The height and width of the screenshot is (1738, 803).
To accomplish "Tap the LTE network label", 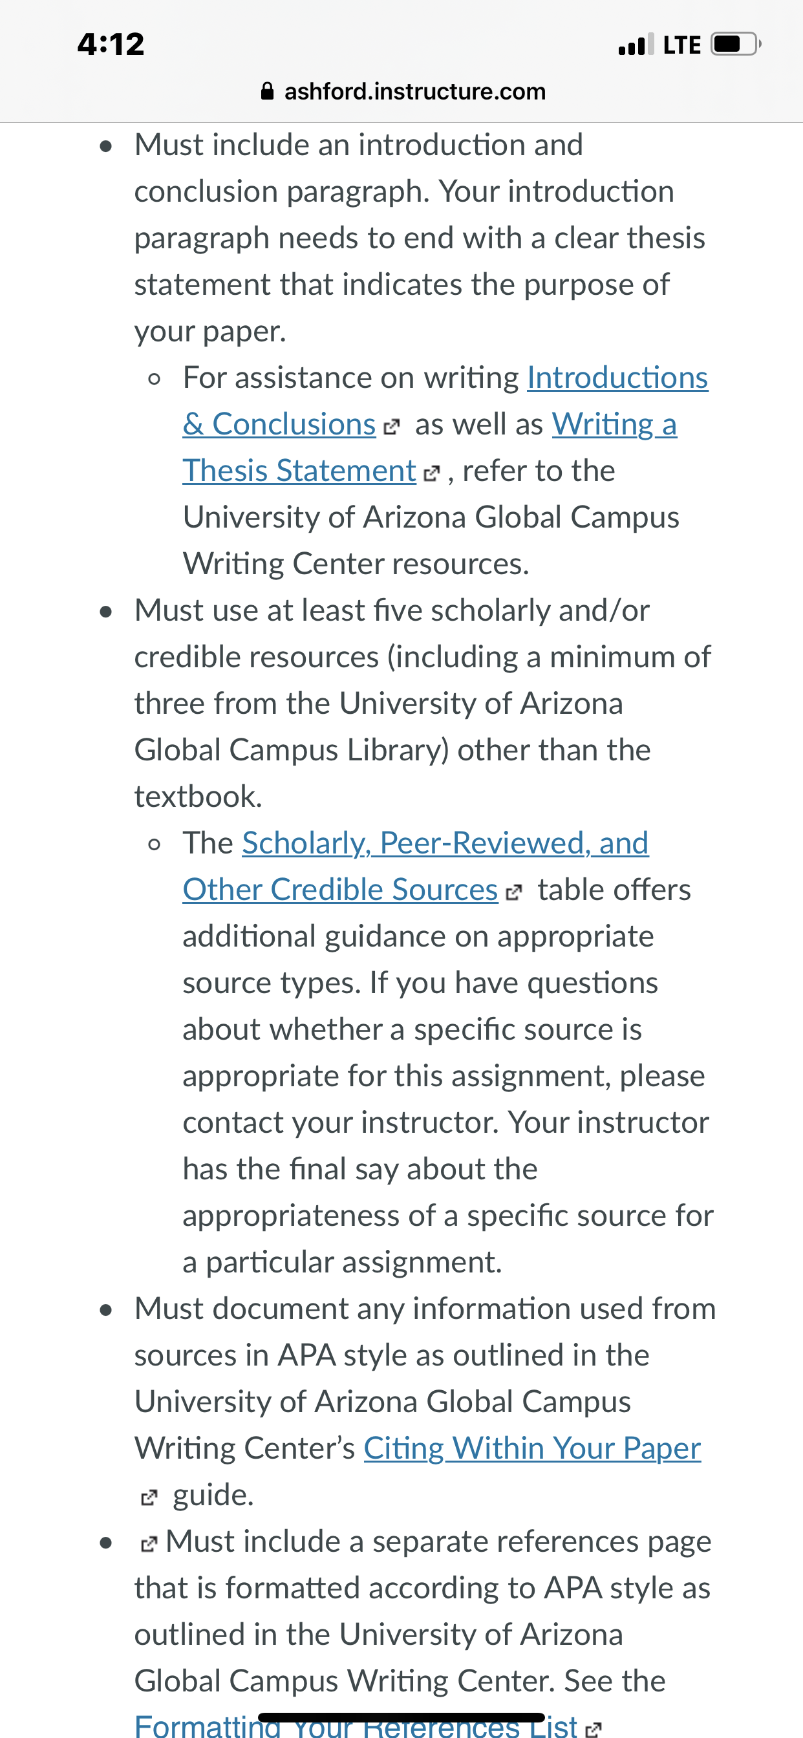I will click(x=682, y=45).
